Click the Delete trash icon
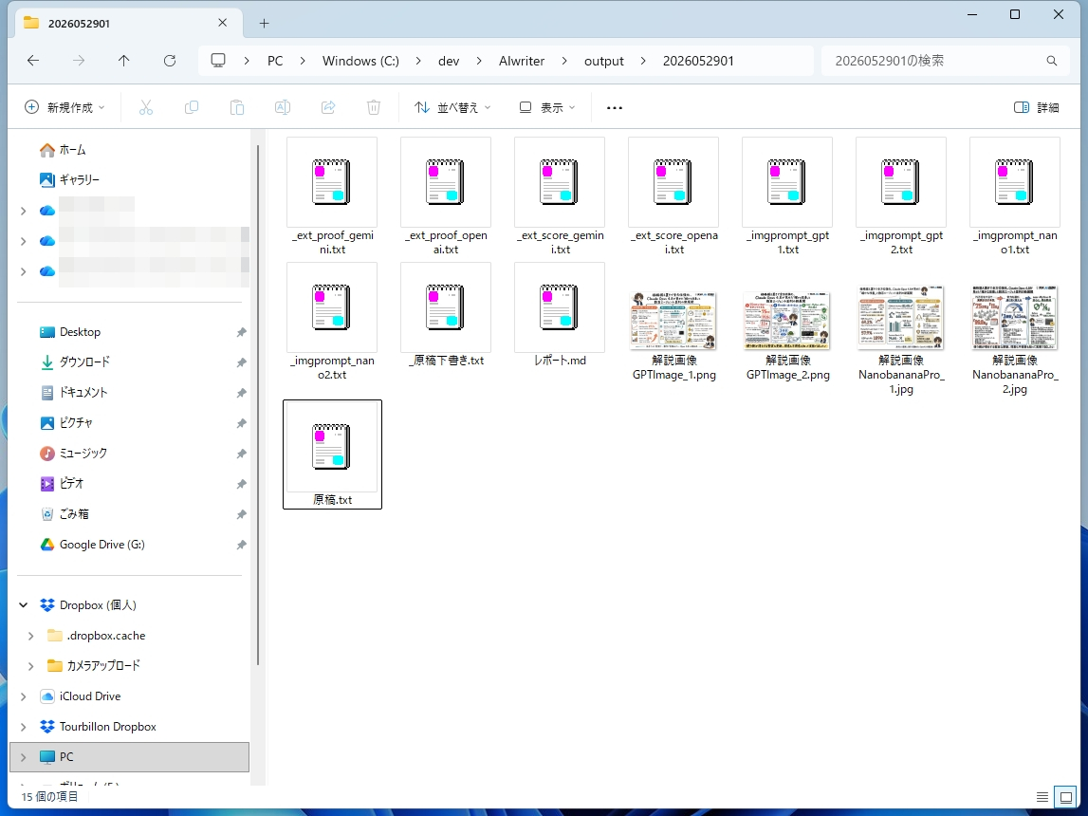 coord(374,107)
